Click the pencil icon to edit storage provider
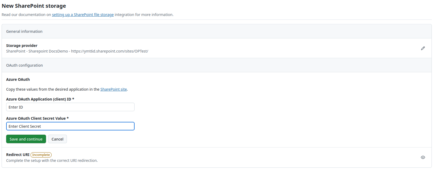Image resolution: width=435 pixels, height=172 pixels. click(423, 48)
